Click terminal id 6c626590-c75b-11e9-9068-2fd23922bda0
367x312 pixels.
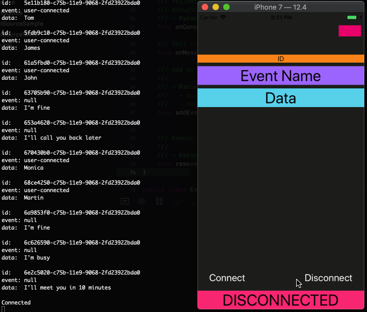coord(82,242)
